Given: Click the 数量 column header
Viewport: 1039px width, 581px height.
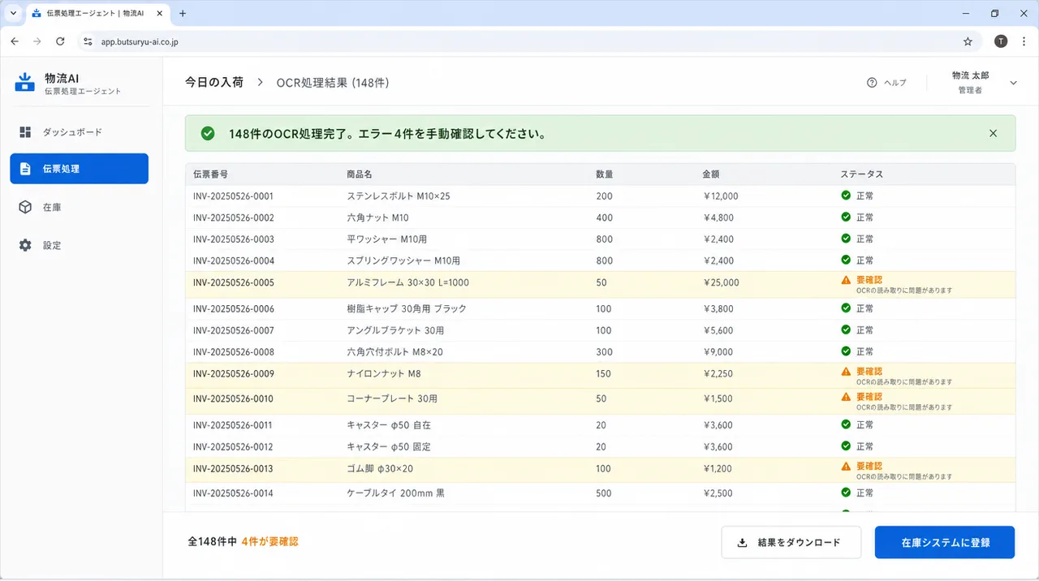Looking at the screenshot, I should coord(604,174).
